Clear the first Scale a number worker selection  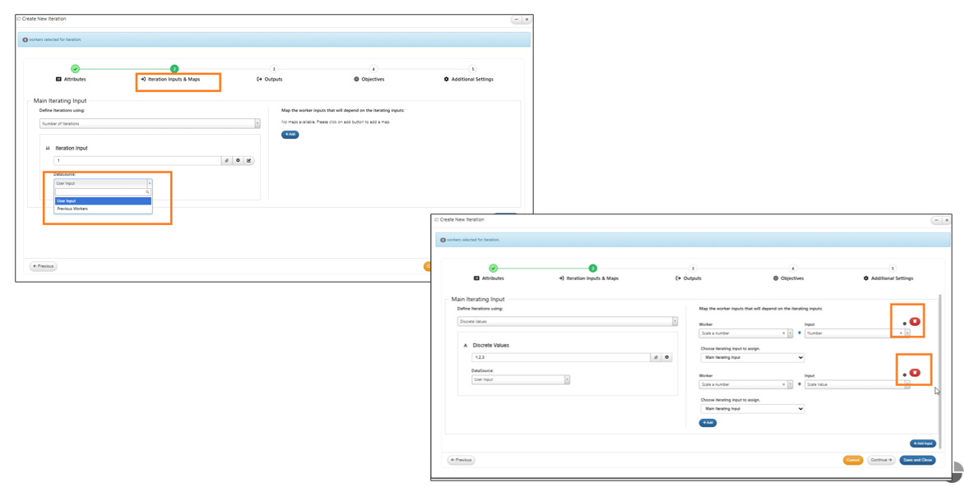tap(783, 333)
